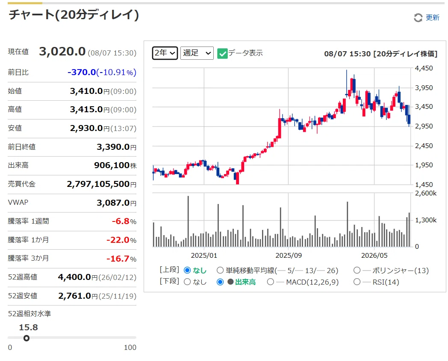Click 1週間 rate -6.8%
The height and width of the screenshot is (361, 448).
point(124,221)
